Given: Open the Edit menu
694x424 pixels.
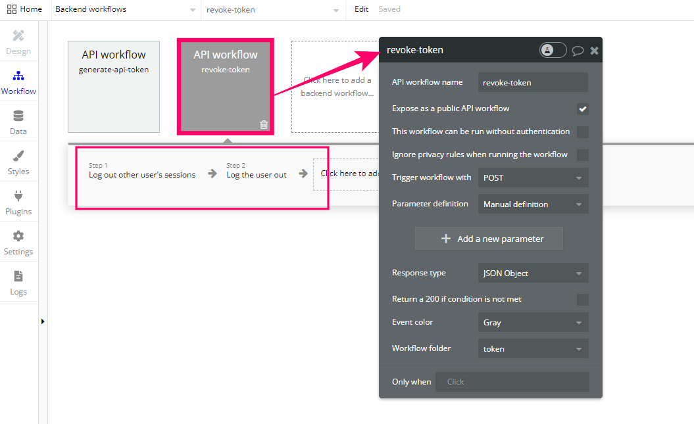Looking at the screenshot, I should click(361, 9).
